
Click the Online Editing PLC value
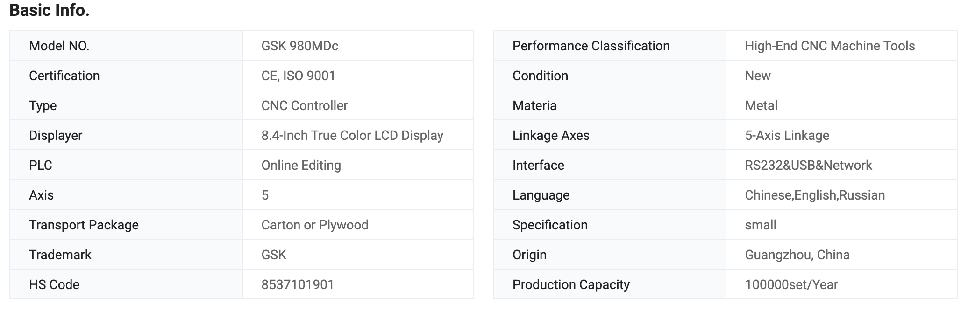(x=301, y=165)
